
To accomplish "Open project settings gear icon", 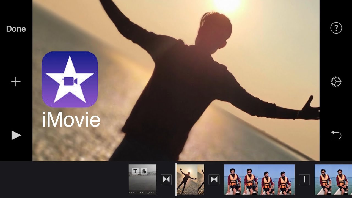I will (x=336, y=82).
